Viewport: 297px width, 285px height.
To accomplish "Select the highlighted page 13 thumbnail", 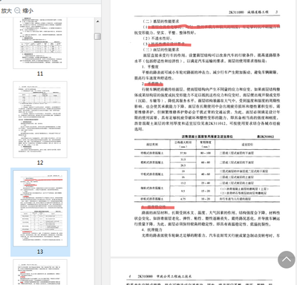I will click(40, 209).
